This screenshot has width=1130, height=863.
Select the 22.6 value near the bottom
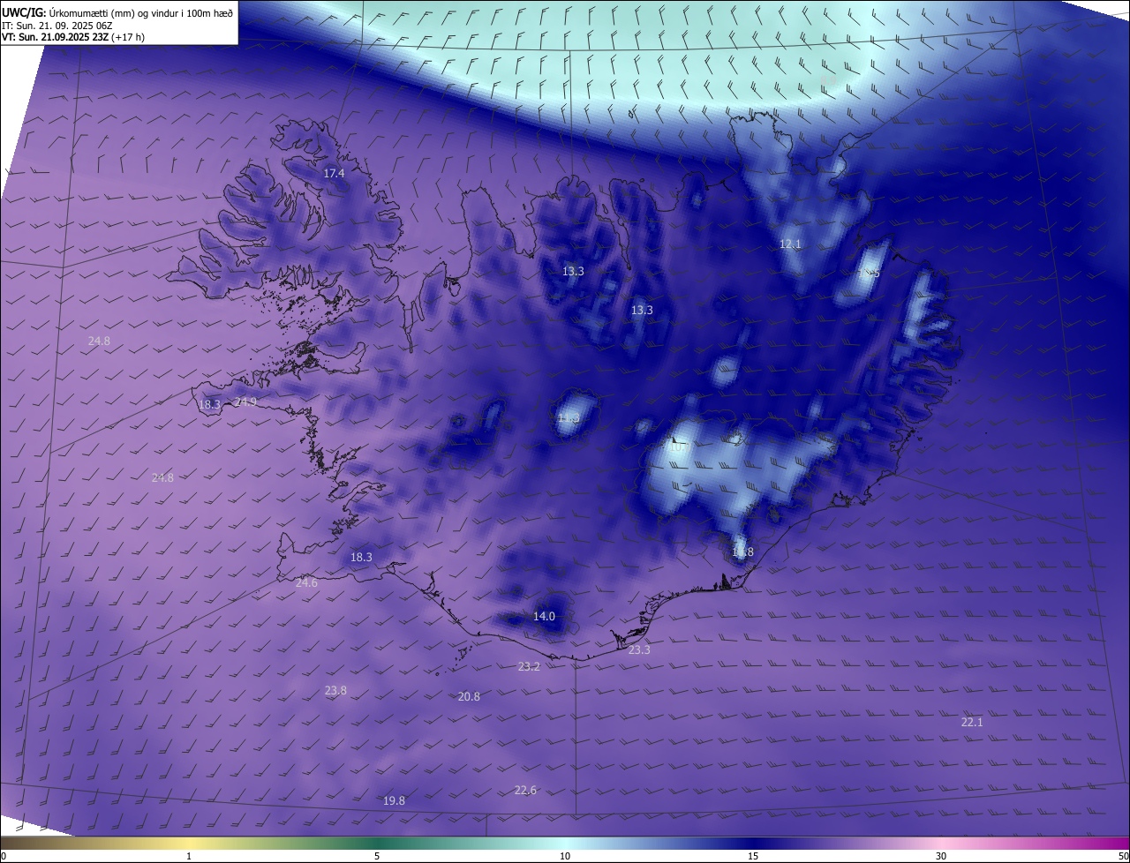click(x=525, y=790)
